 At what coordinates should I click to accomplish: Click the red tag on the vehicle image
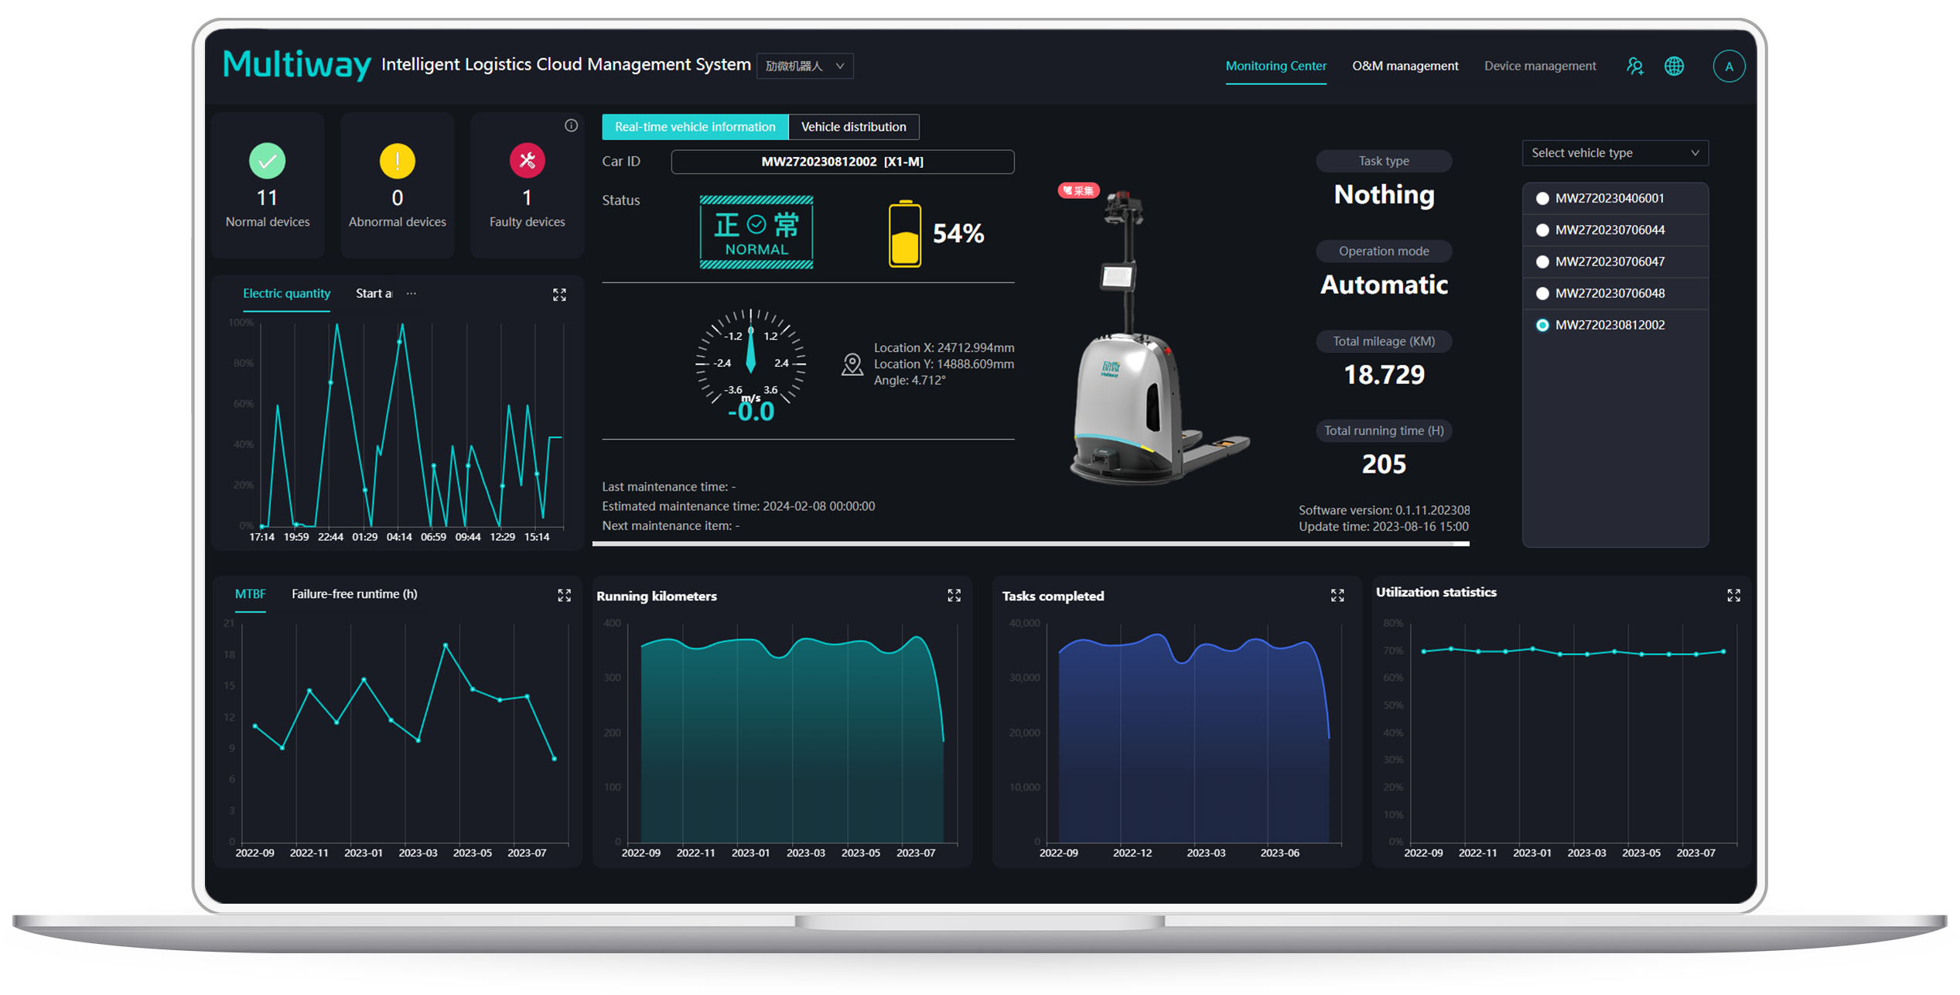click(1078, 190)
